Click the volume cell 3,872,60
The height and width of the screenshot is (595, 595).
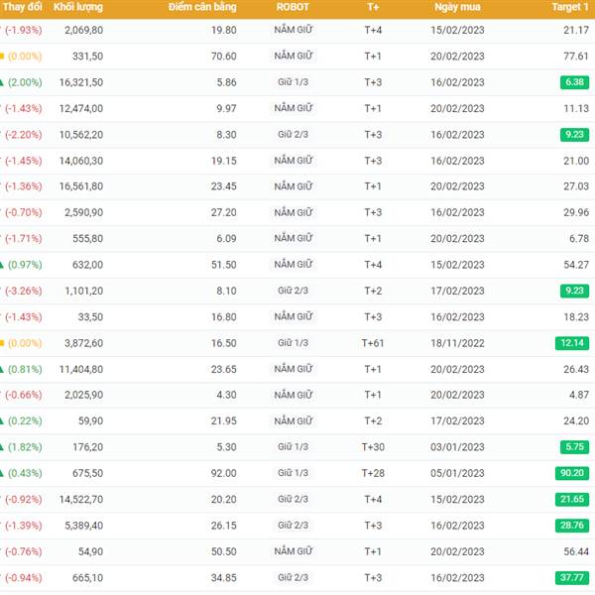[x=83, y=343]
